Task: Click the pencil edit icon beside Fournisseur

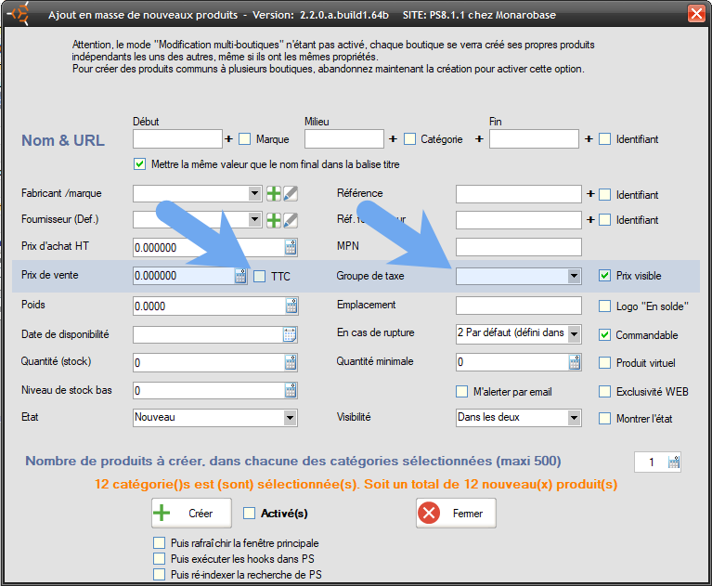Action: [291, 220]
